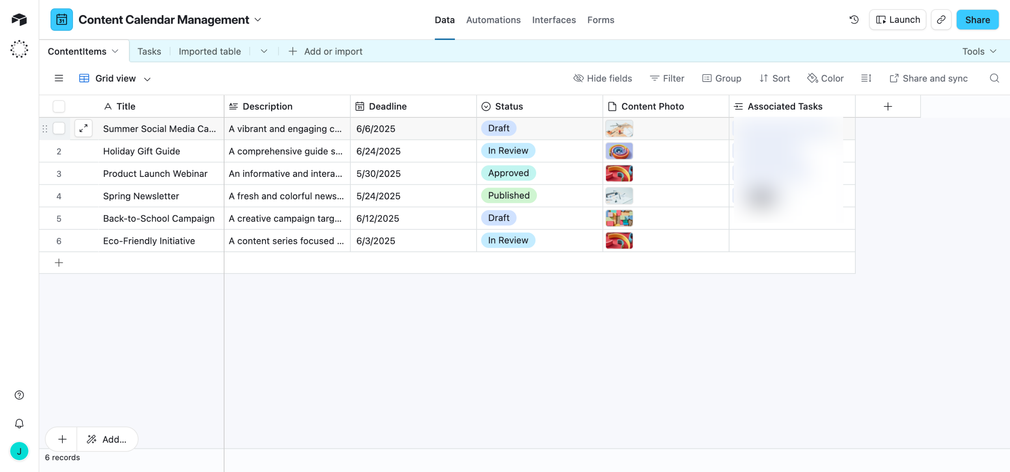Open the base history clock icon
Image resolution: width=1010 pixels, height=472 pixels.
(x=854, y=20)
